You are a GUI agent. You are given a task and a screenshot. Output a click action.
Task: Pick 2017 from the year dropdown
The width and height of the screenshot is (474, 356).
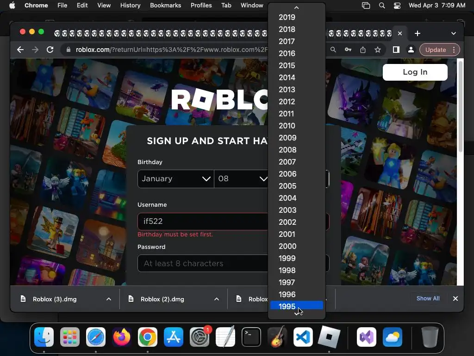pos(297,41)
